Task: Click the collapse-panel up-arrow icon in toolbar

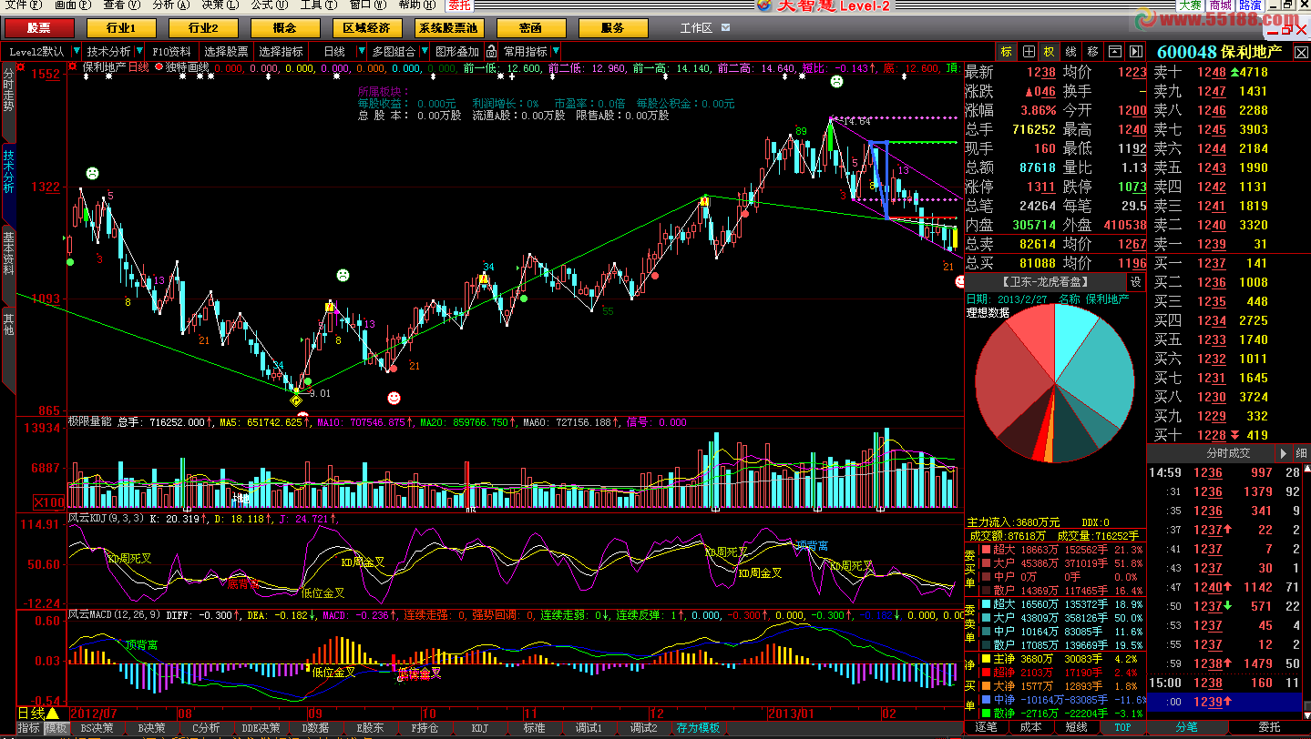Action: [1114, 51]
